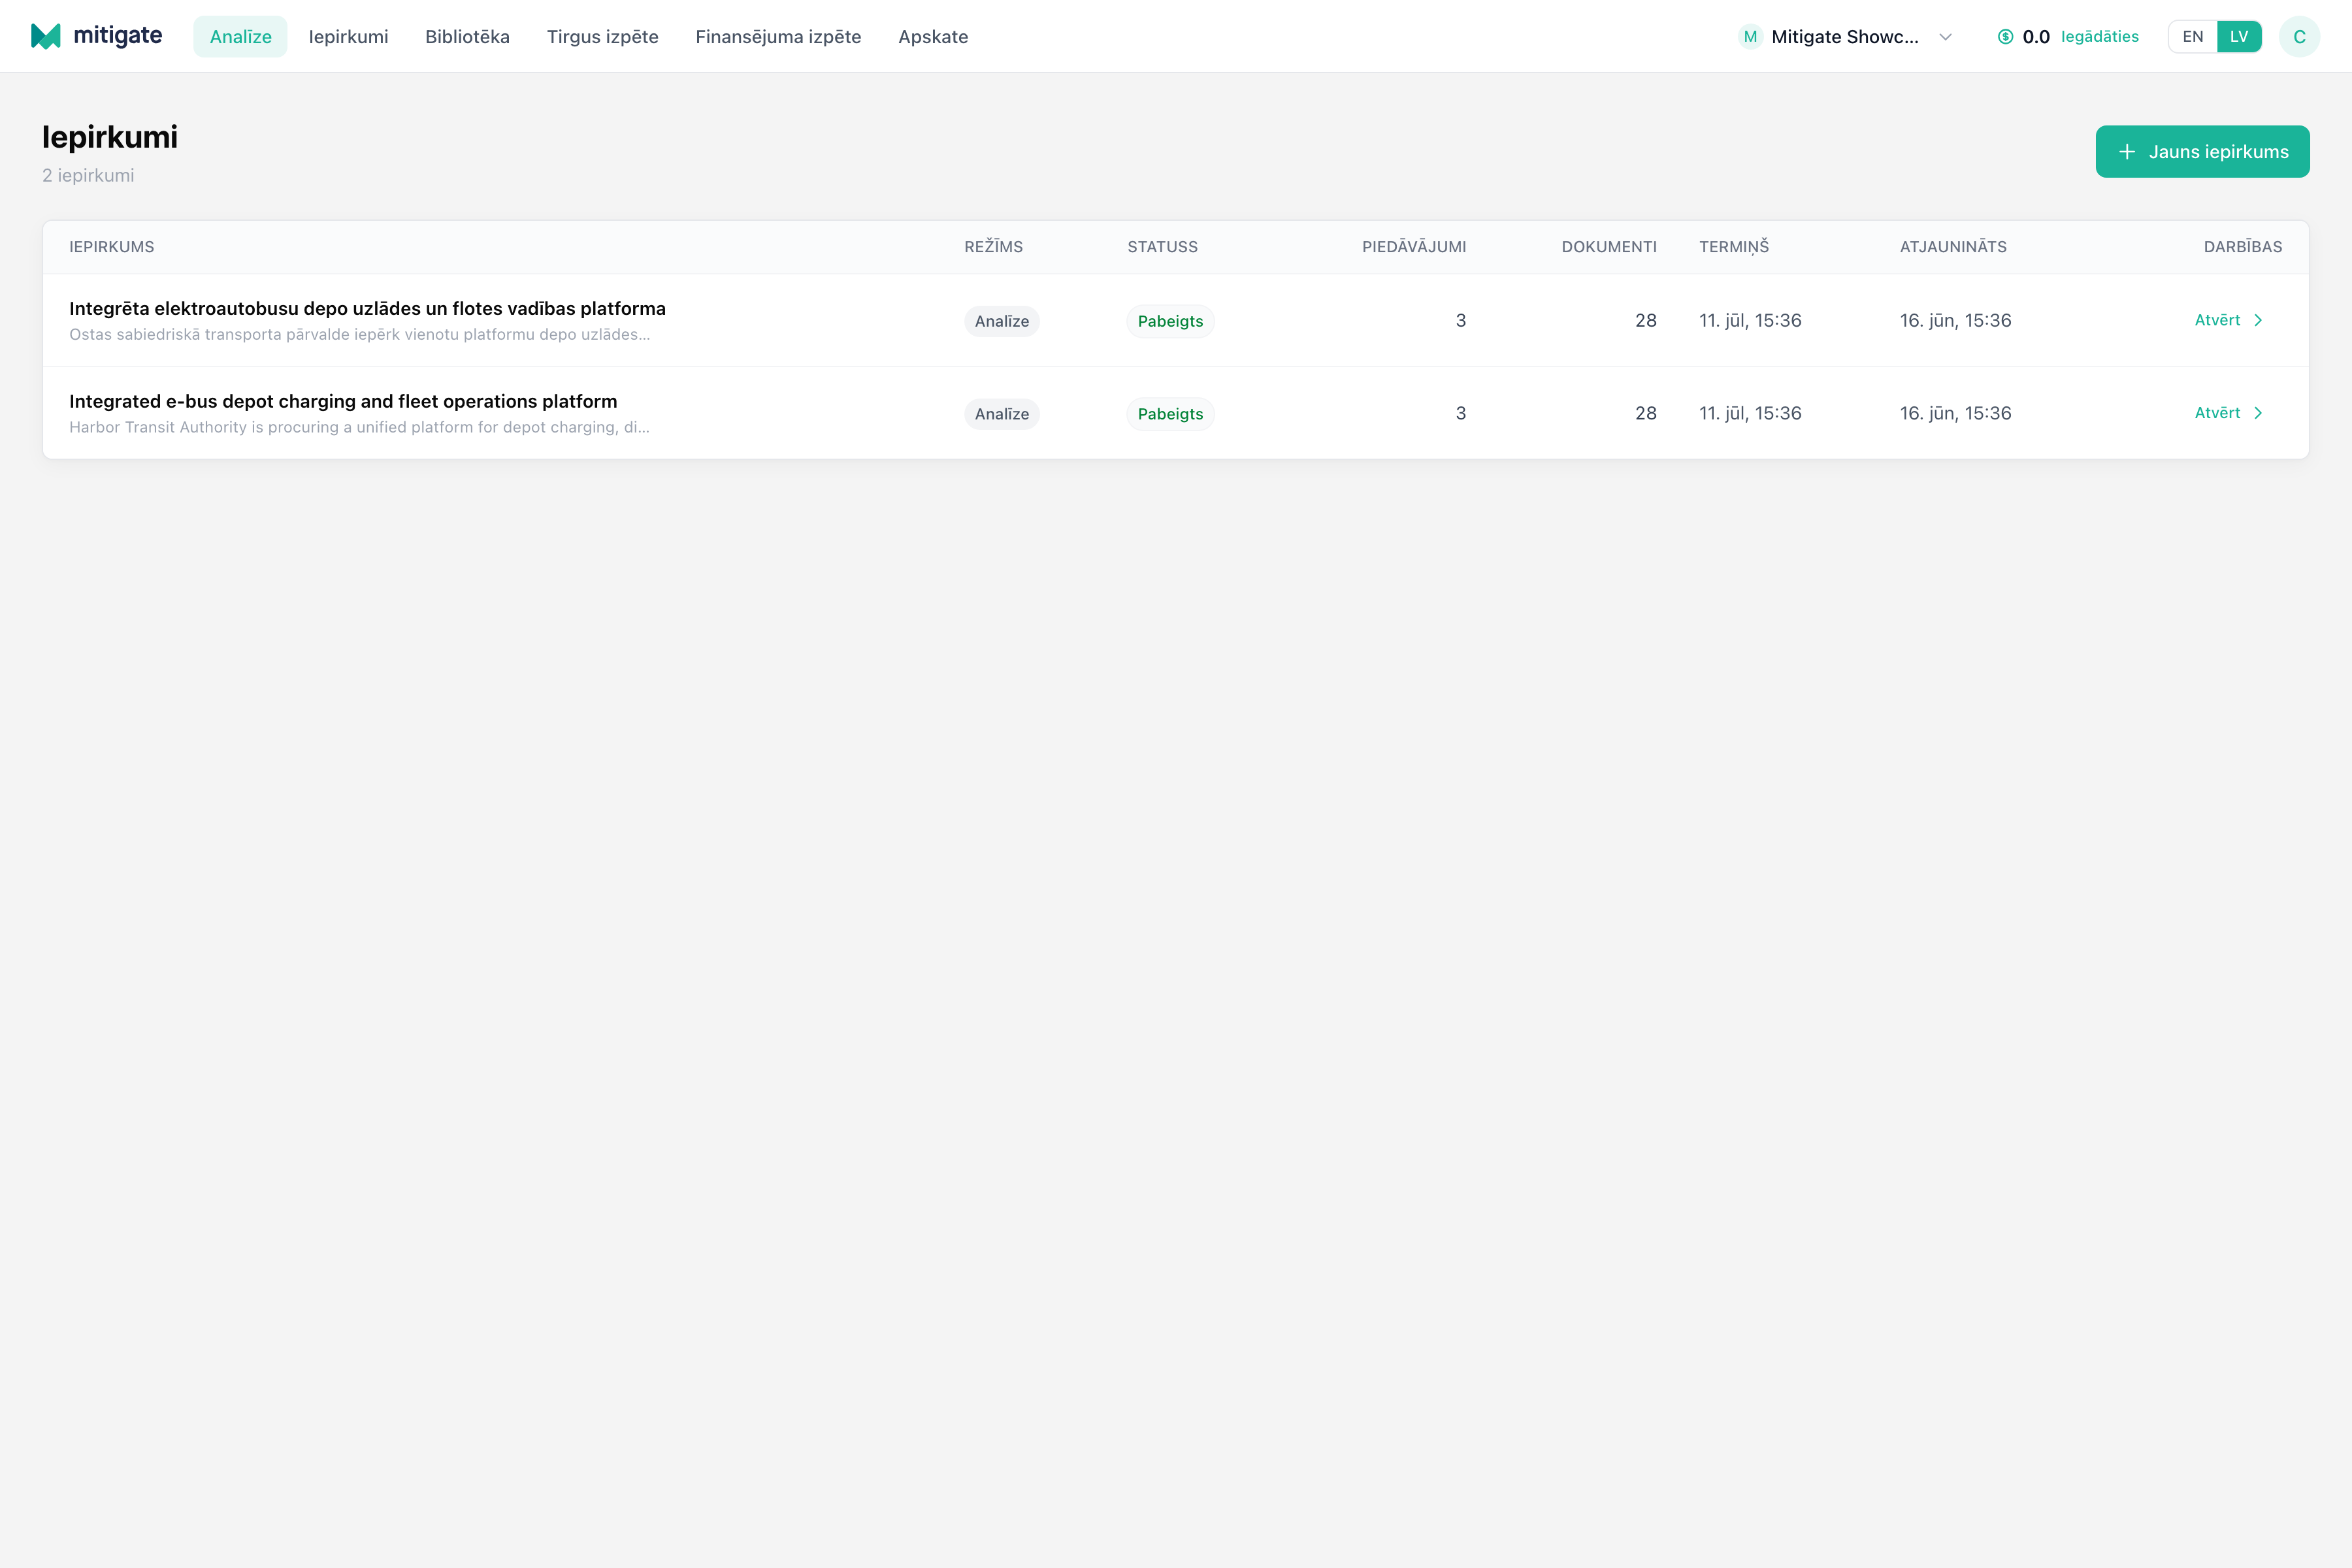Viewport: 2352px width, 1568px height.
Task: Click Pabeigts status in Integrēta row
Action: [x=1170, y=321]
